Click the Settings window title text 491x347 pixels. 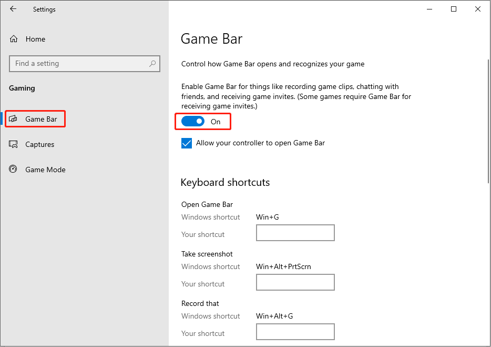(44, 9)
